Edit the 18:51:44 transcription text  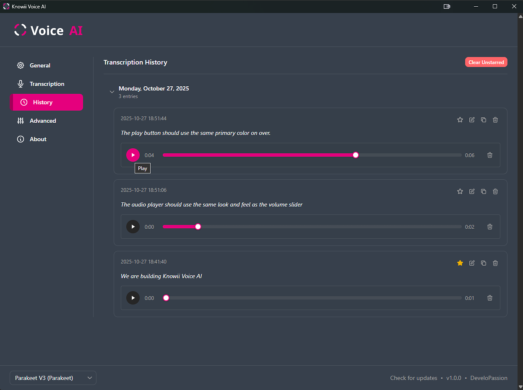[472, 120]
